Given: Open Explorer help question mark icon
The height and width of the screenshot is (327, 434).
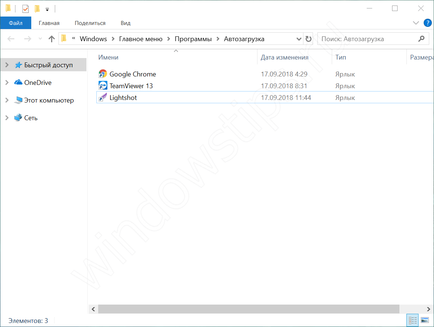Looking at the screenshot, I should (427, 23).
